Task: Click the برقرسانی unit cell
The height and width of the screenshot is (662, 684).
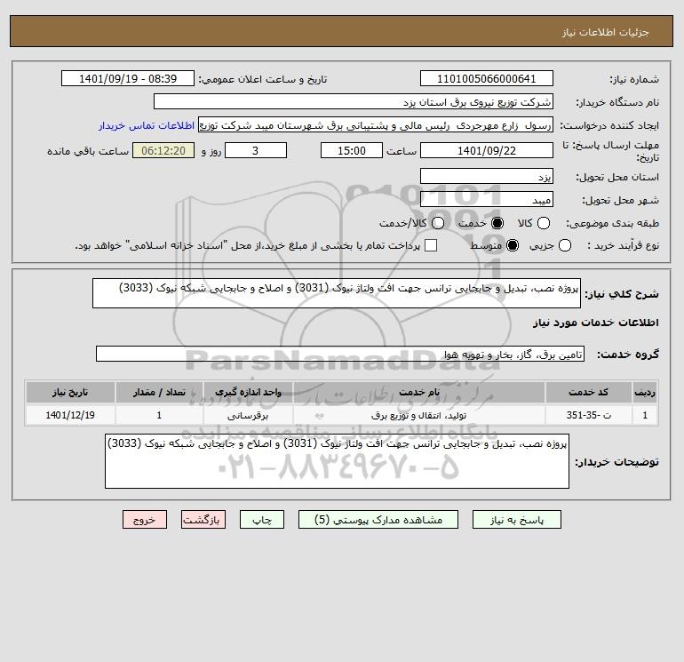Action: point(248,415)
